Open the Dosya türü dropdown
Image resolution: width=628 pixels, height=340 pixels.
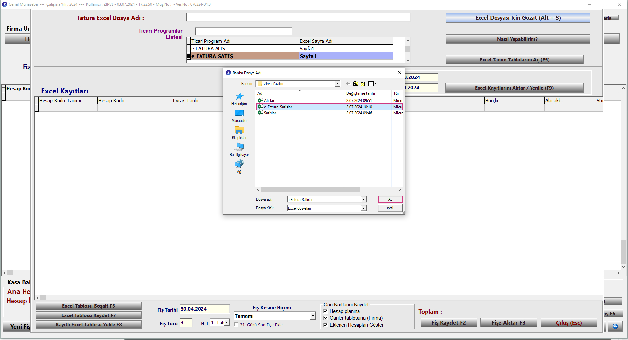[364, 208]
